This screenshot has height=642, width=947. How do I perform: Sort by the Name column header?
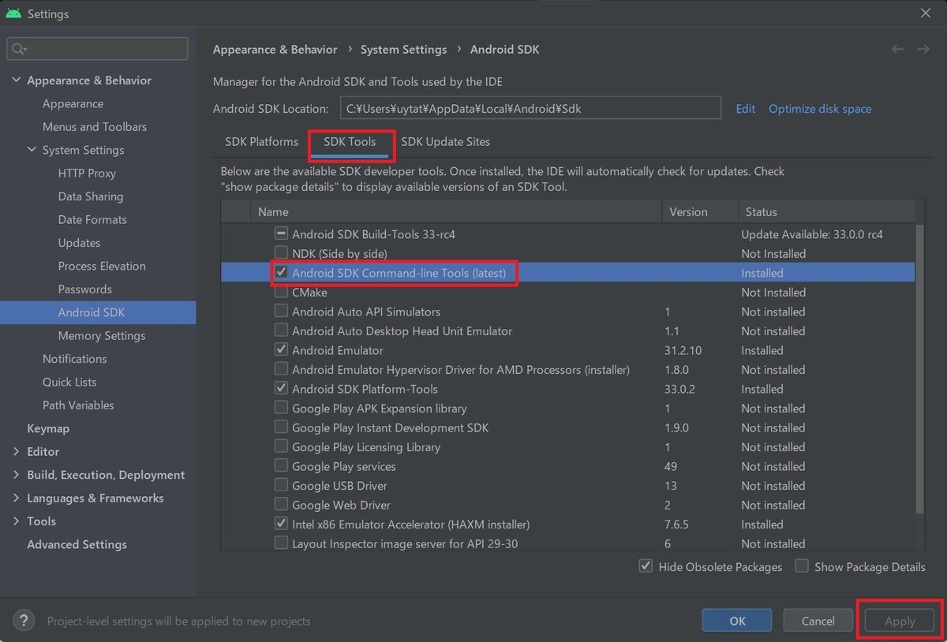pos(455,211)
